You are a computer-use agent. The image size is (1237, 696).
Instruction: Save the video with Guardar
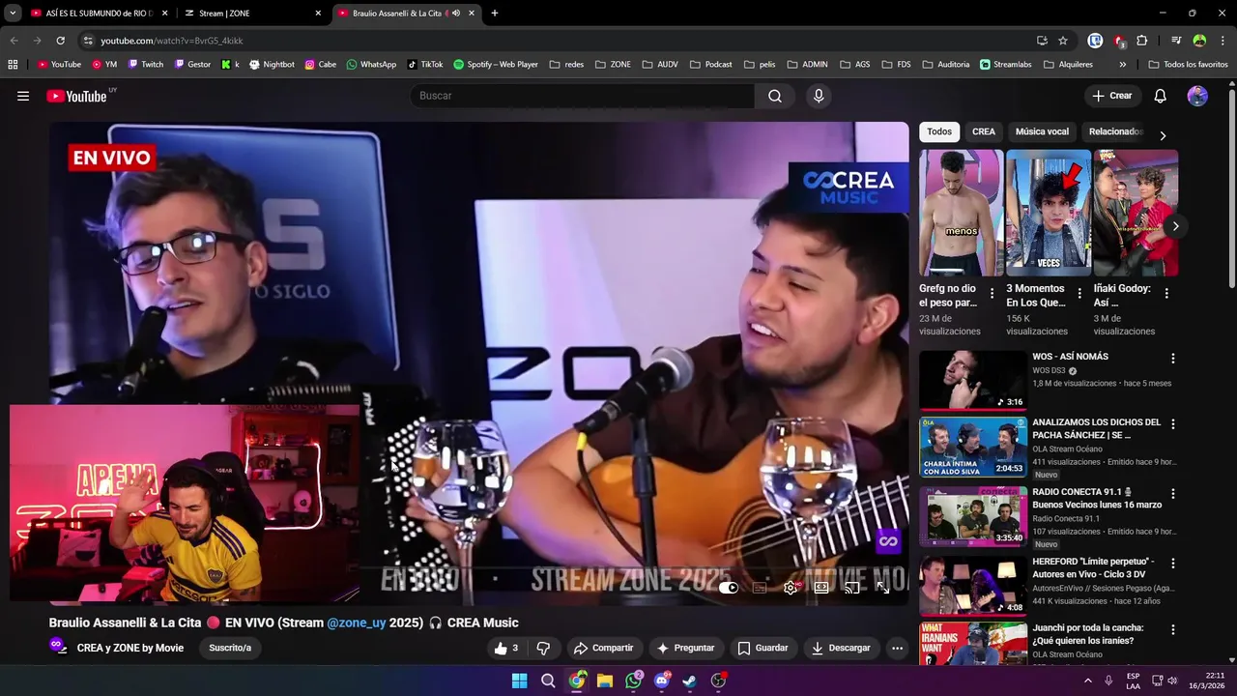coord(762,648)
